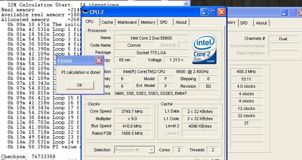The image size is (302, 160).
Task: Click Core Speed value 3749.7 MHz
Action: pyautogui.click(x=132, y=112)
